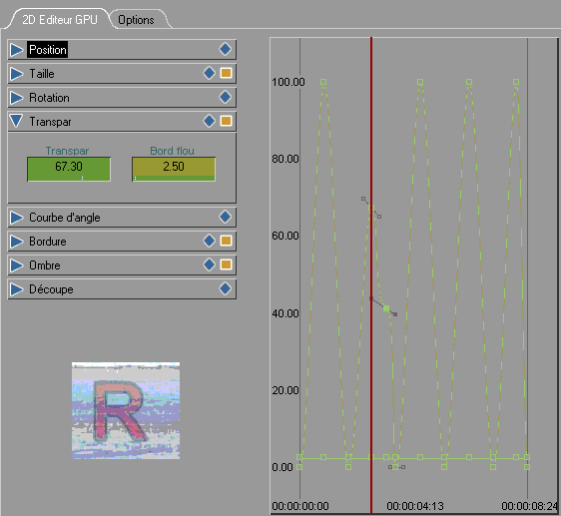Select the Découpe label
Screen dimensions: 561x516
click(x=51, y=289)
